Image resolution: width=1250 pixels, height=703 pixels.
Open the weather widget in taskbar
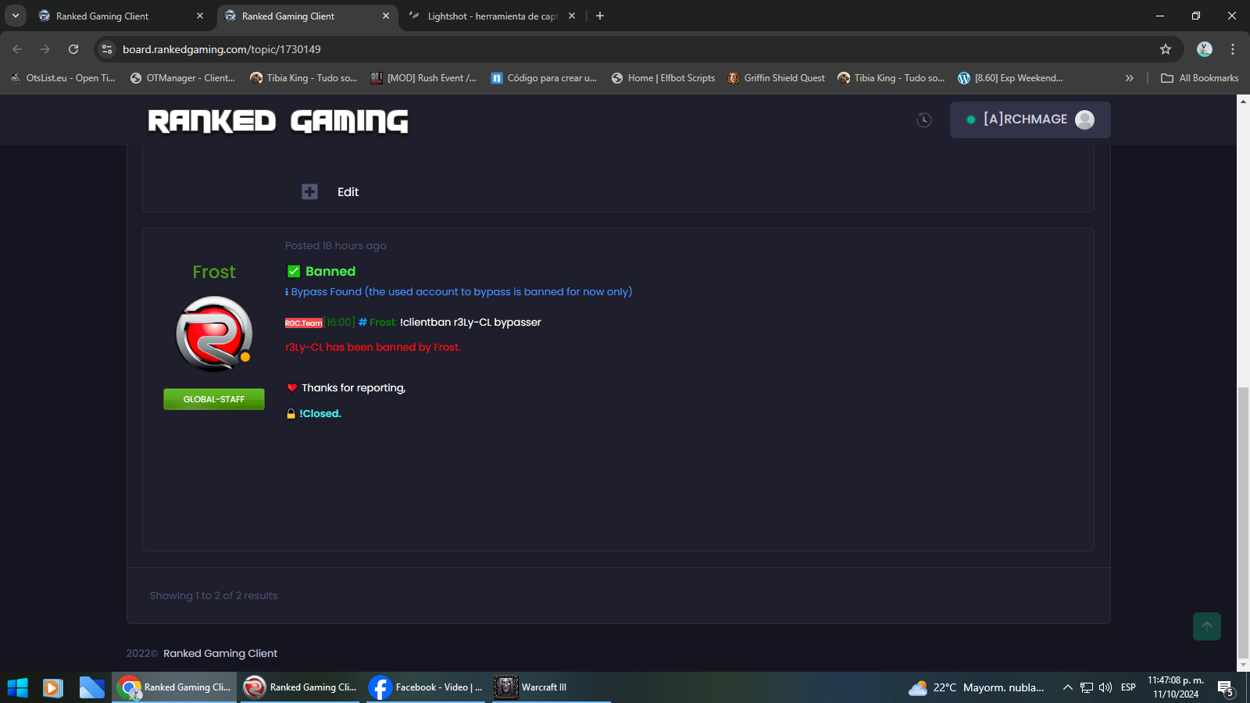pos(977,687)
